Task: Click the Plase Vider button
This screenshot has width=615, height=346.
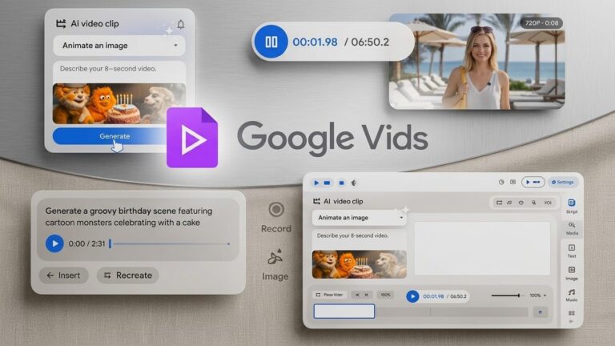Action: 329,295
